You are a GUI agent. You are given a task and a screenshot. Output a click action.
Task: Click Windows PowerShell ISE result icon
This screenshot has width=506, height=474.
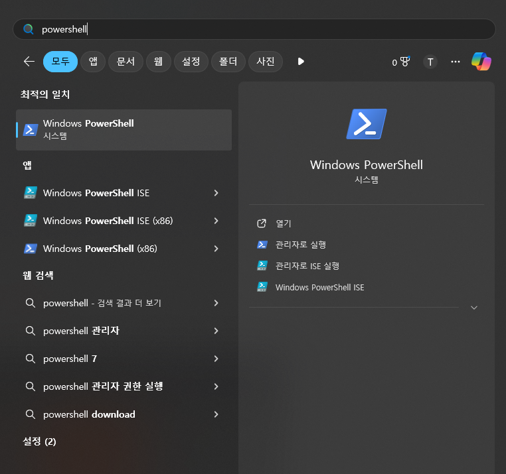31,192
